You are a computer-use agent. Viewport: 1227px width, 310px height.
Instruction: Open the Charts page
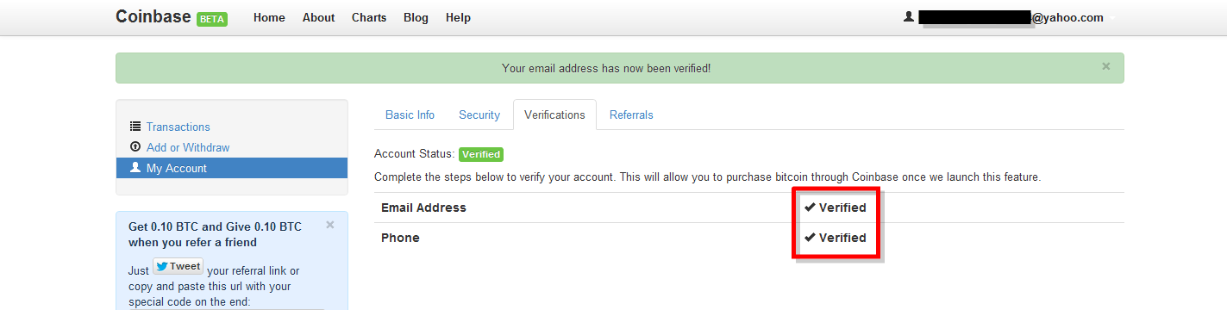[x=369, y=17]
